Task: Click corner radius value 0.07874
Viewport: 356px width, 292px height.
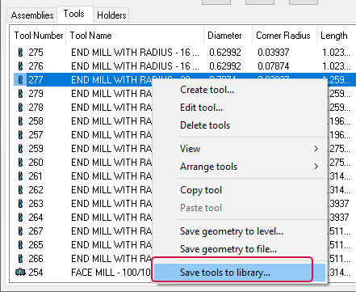Action: 274,66
